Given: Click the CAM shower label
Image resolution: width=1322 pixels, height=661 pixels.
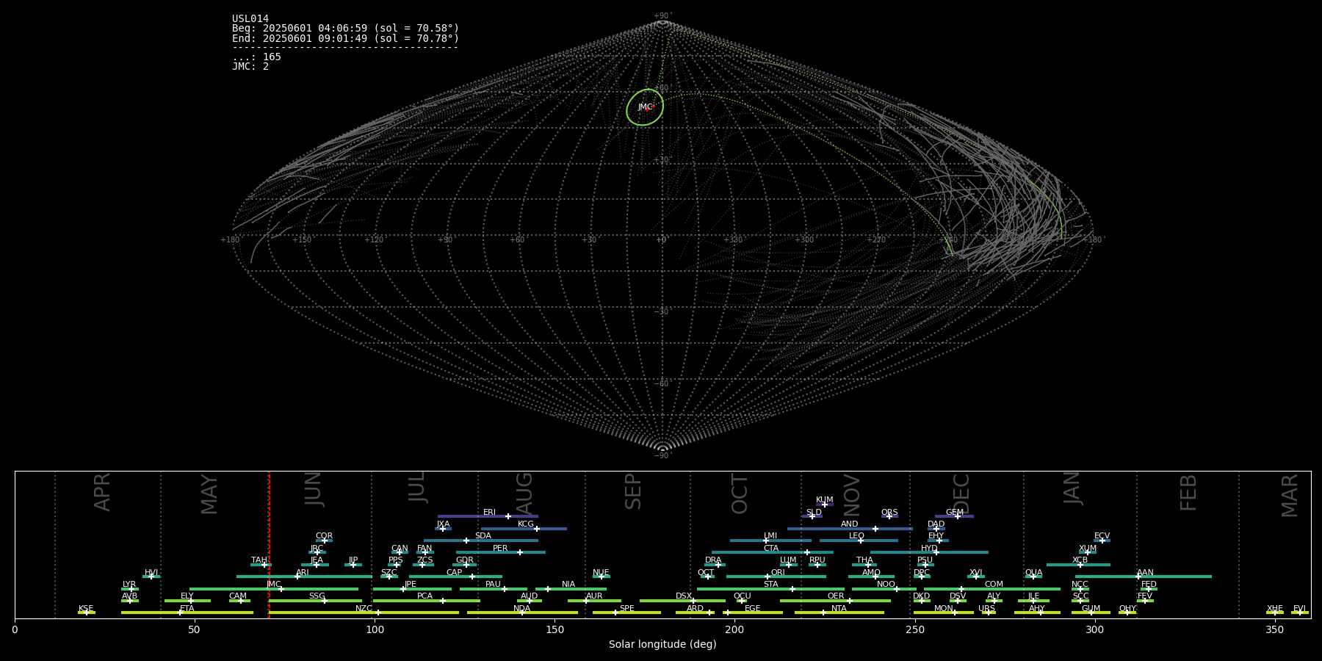Looking at the screenshot, I should (x=238, y=596).
